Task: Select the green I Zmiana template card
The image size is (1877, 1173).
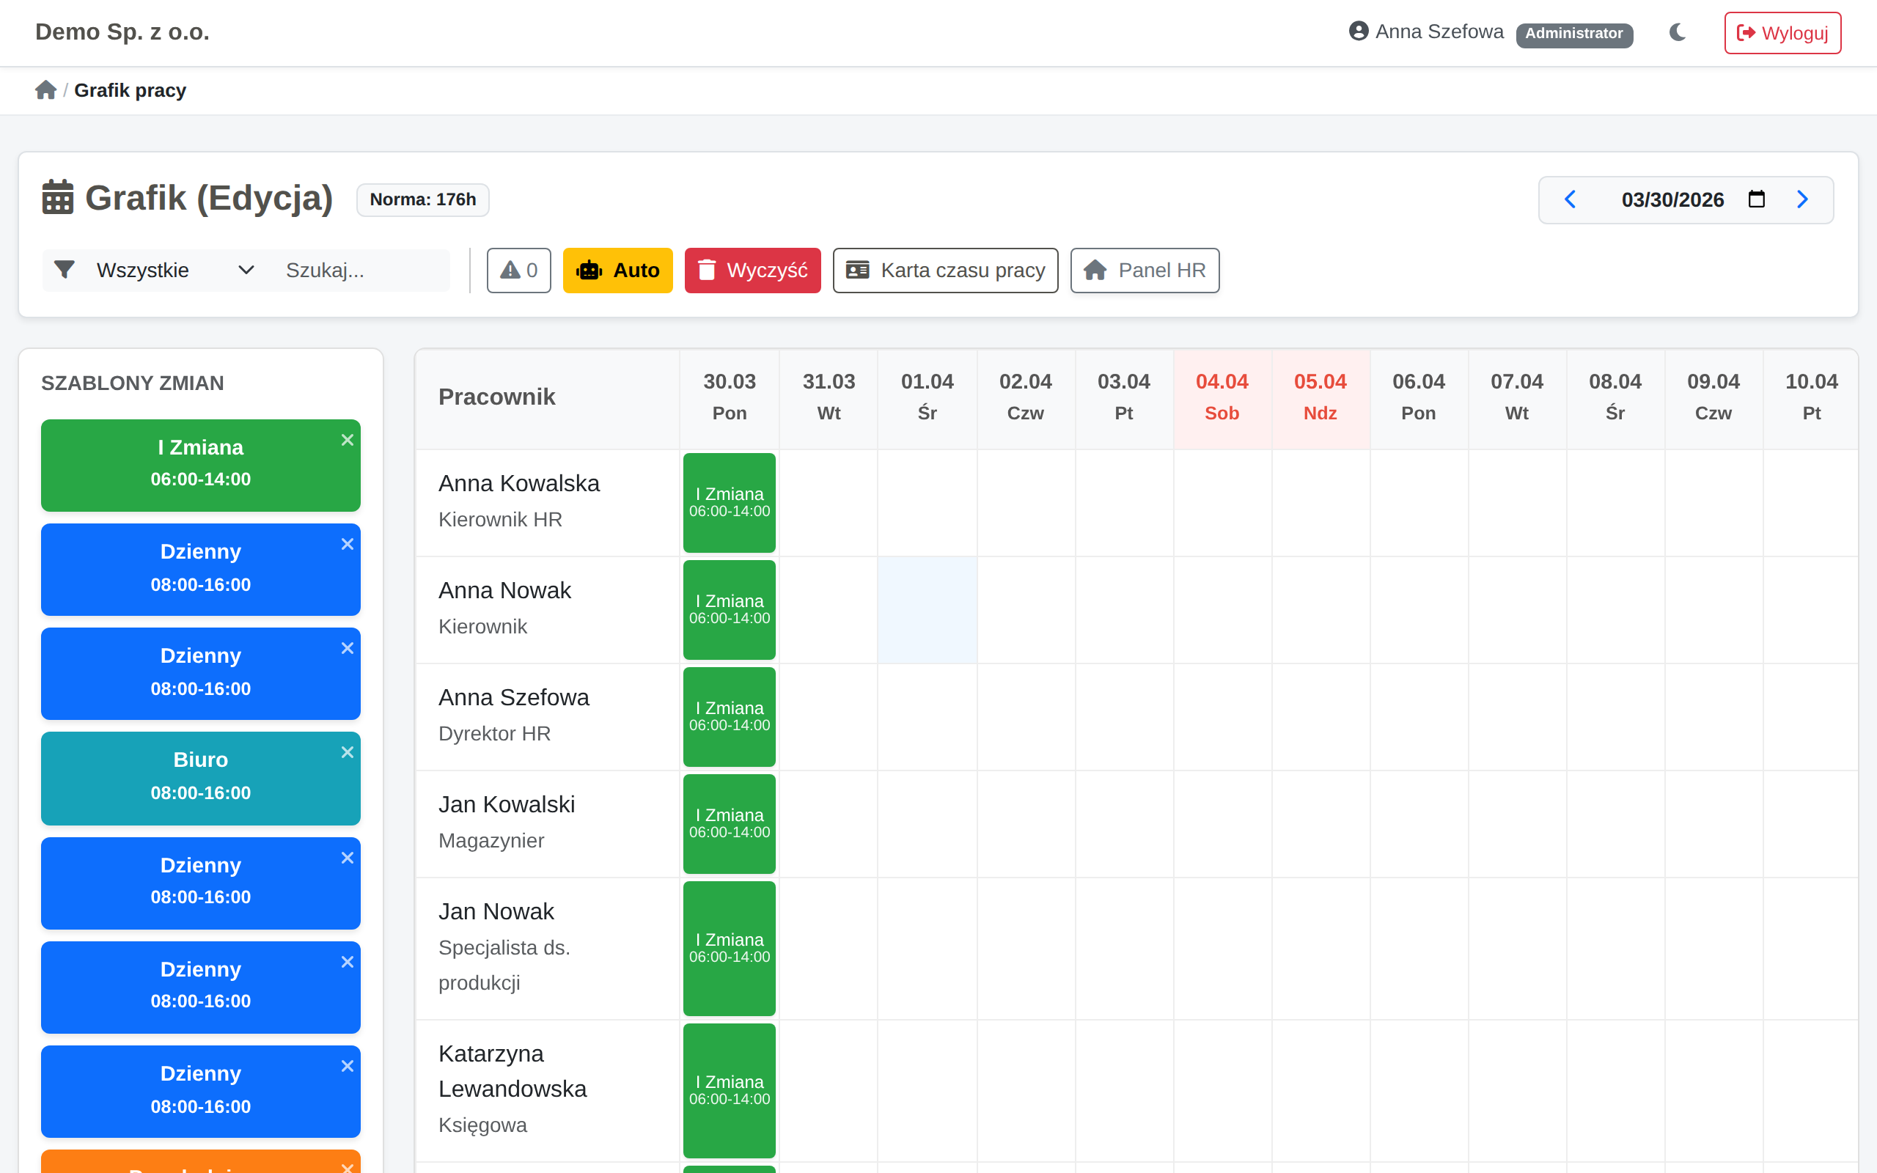Action: (200, 465)
